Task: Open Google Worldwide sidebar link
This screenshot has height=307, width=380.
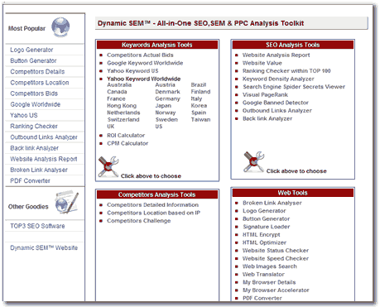Action: point(36,104)
